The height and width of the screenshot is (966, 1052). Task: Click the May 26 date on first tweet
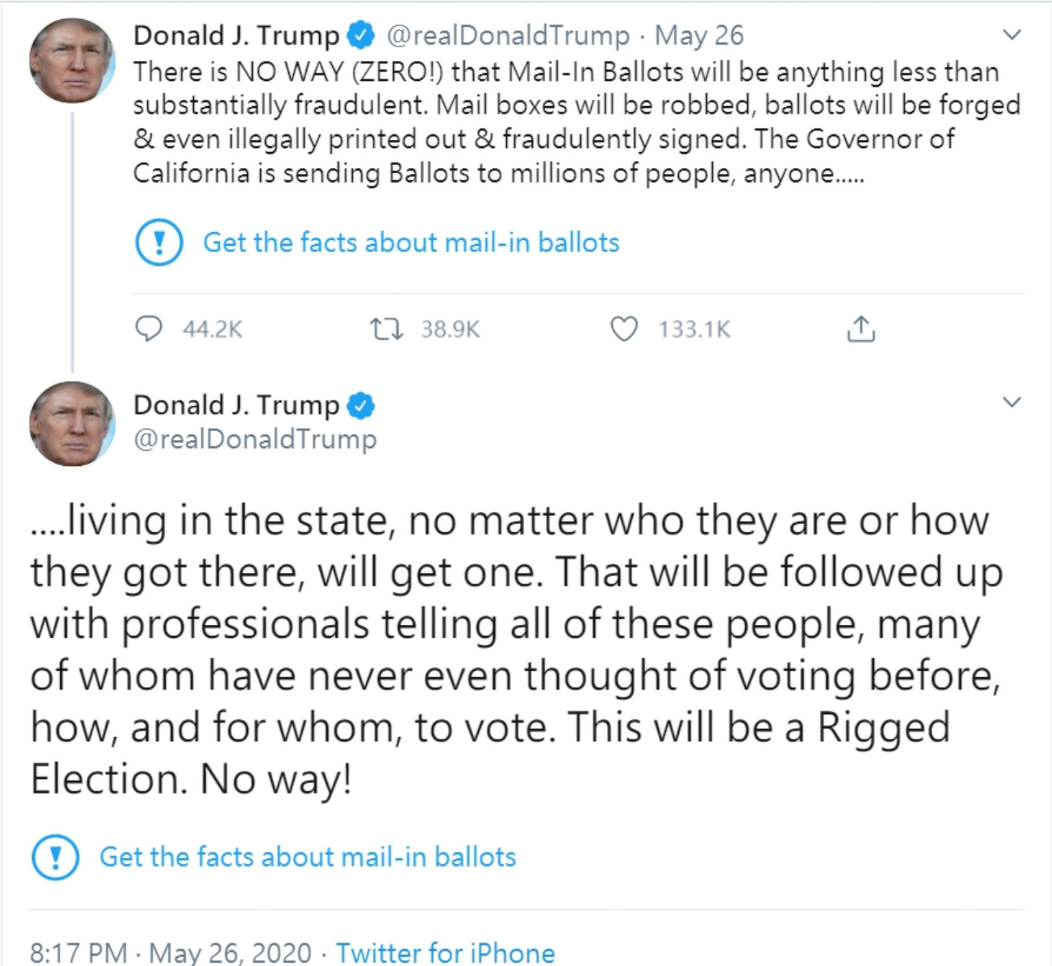click(699, 36)
